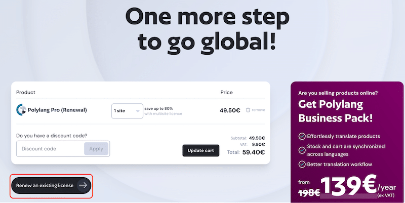Click the arrow icon in Renew license button

(83, 185)
